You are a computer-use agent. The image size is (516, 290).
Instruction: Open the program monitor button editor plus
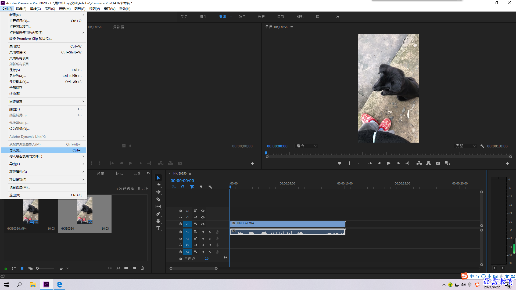coord(507,164)
